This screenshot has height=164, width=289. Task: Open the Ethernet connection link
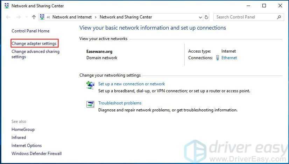click(x=229, y=58)
